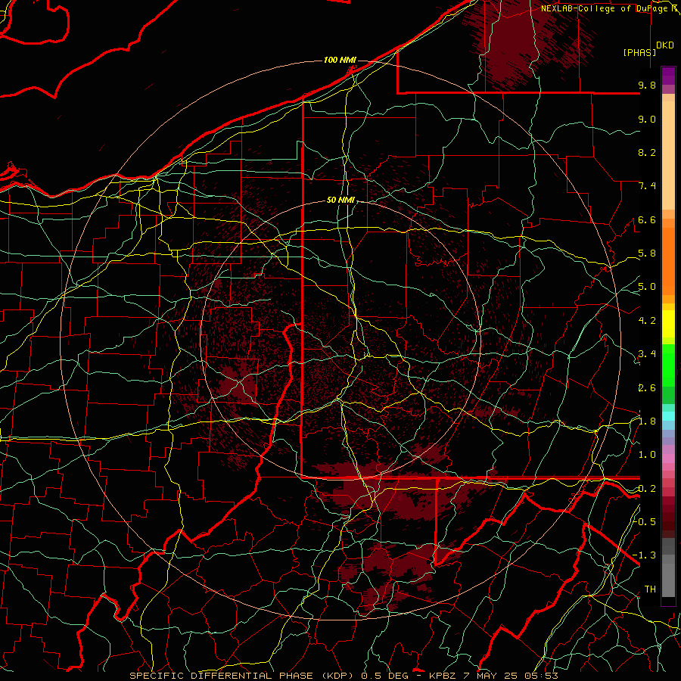Click the "50 NMI" range ring label
Image resolution: width=681 pixels, height=681 pixels.
click(340, 201)
